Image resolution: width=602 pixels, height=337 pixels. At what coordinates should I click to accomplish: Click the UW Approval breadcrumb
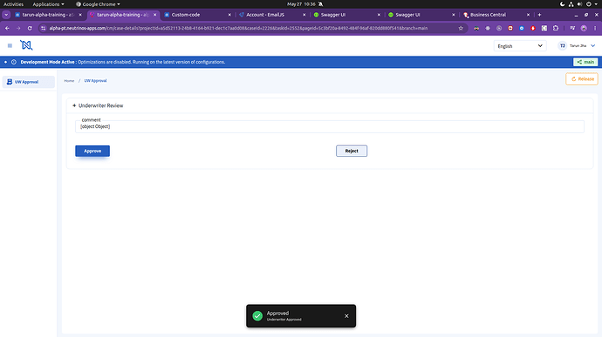[x=95, y=80]
